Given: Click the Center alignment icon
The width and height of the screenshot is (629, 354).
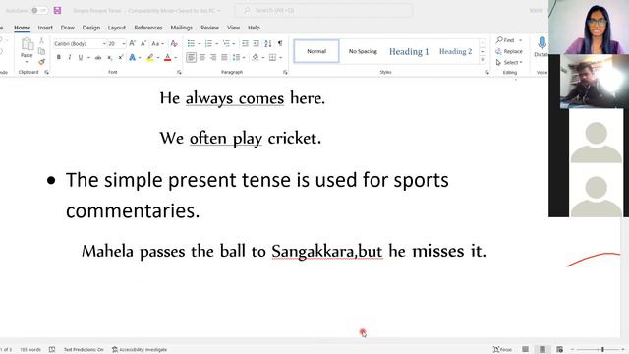Looking at the screenshot, I should point(202,58).
